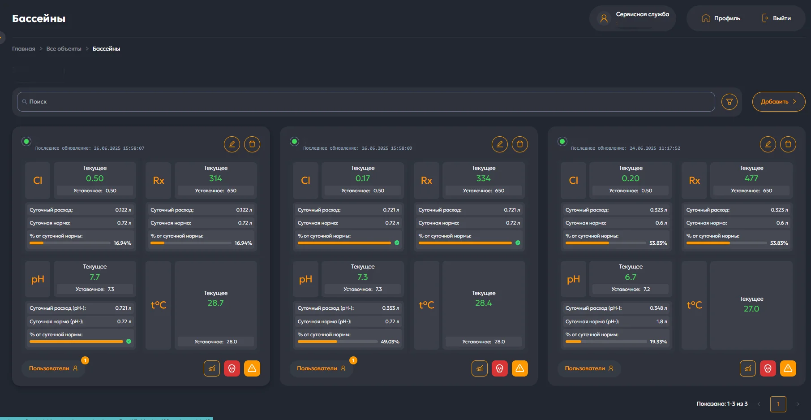Open the filter icon beside search

click(x=729, y=102)
